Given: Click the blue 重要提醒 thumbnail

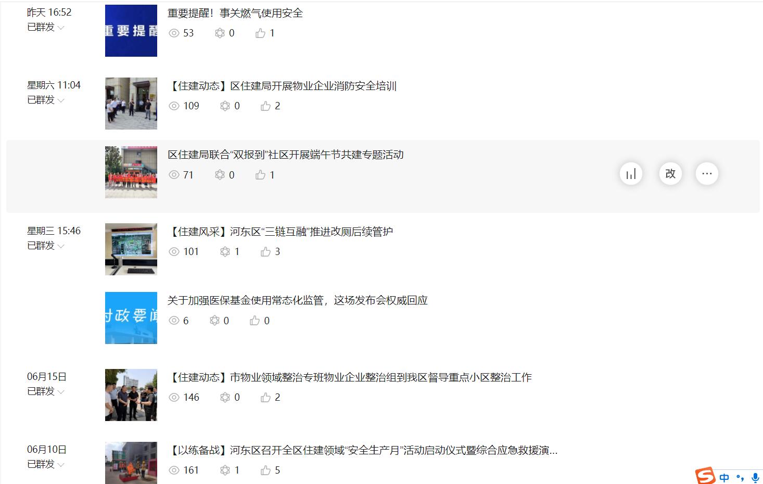Looking at the screenshot, I should click(x=131, y=31).
